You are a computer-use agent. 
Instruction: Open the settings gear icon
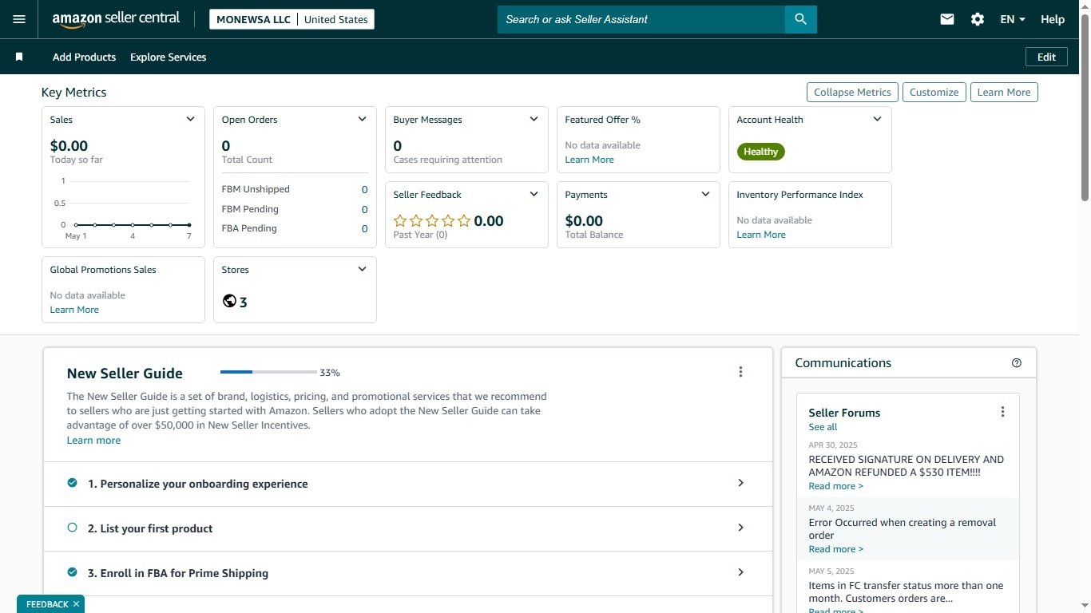pos(978,19)
